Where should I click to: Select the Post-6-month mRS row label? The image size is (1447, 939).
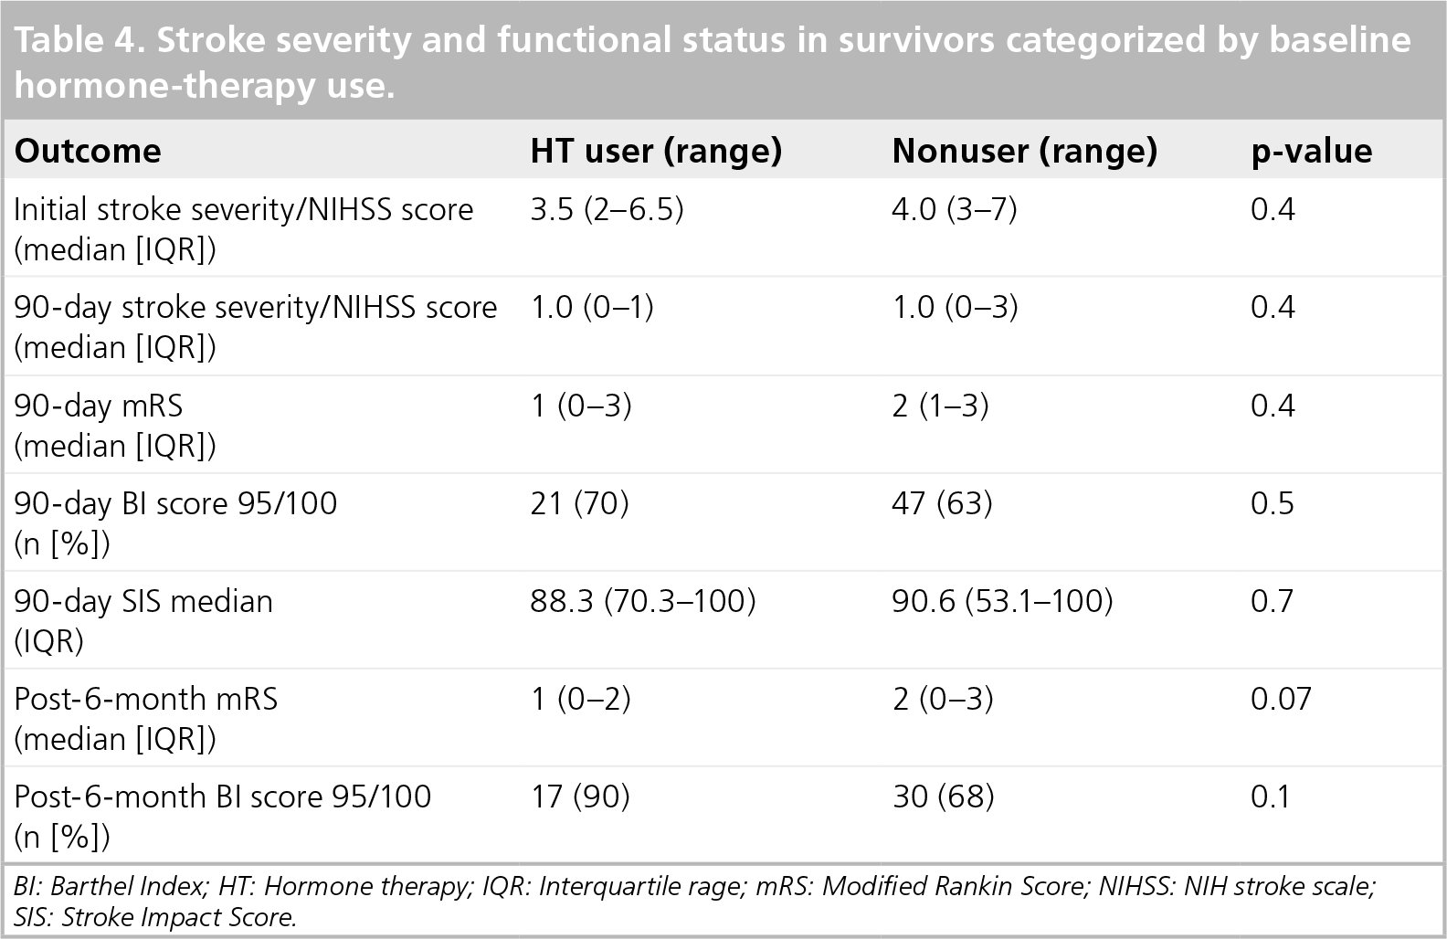[x=146, y=718]
